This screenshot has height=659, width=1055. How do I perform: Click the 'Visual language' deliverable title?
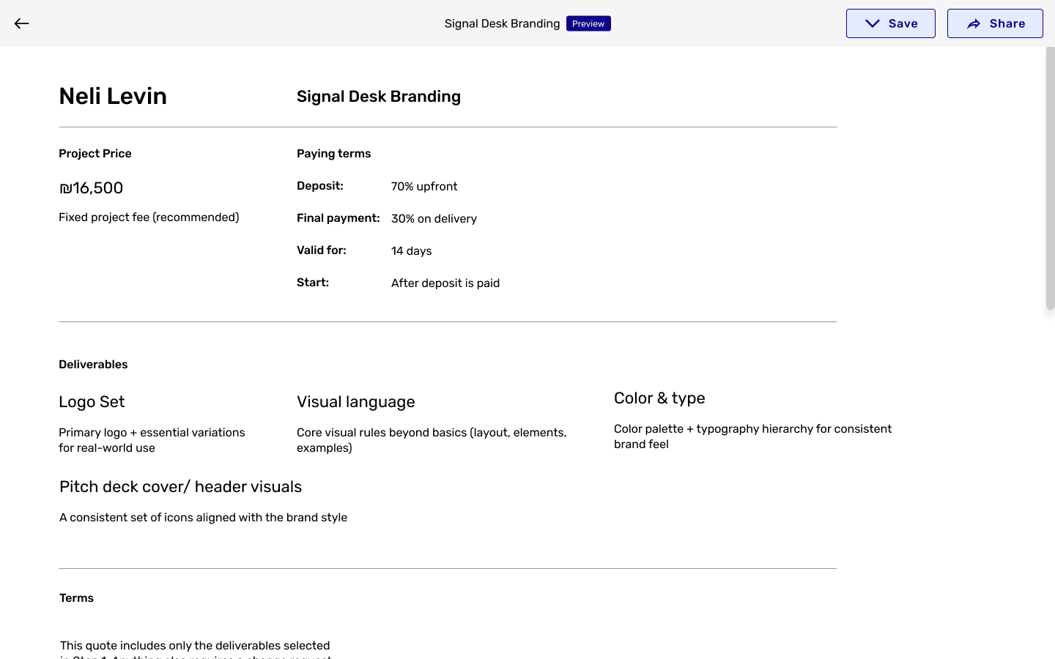(x=356, y=402)
